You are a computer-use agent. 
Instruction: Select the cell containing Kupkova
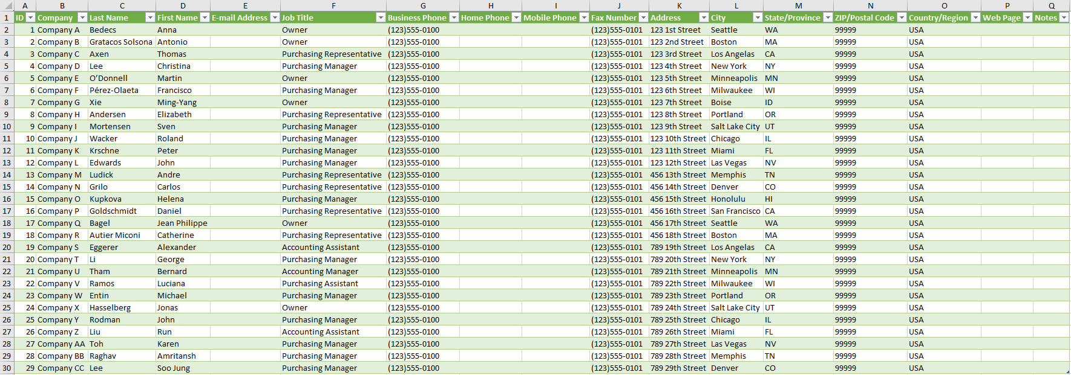click(x=122, y=199)
